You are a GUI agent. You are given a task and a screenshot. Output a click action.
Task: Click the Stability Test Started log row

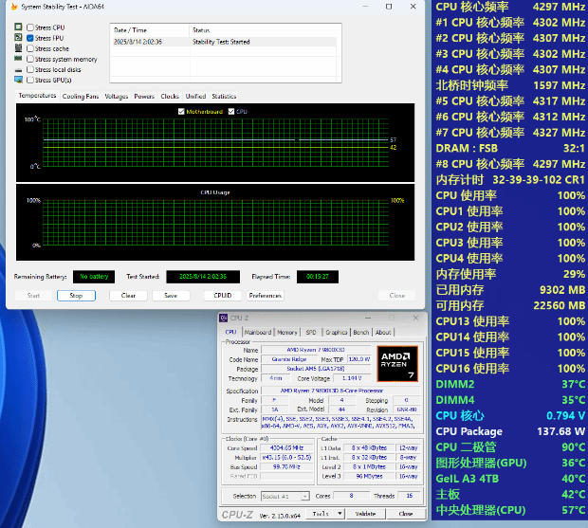[x=225, y=42]
